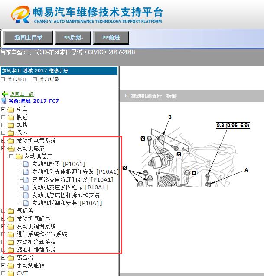Click the 发动机拆卸和安装 document icon

pos(26,203)
